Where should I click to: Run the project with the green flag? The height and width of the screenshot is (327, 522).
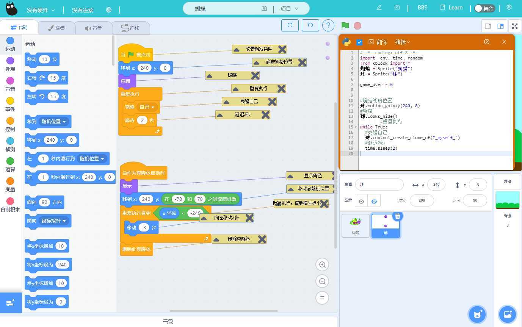(345, 25)
